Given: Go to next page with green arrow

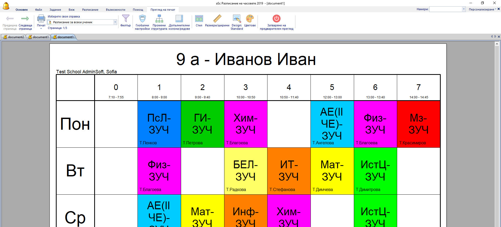Looking at the screenshot, I should pyautogui.click(x=25, y=19).
